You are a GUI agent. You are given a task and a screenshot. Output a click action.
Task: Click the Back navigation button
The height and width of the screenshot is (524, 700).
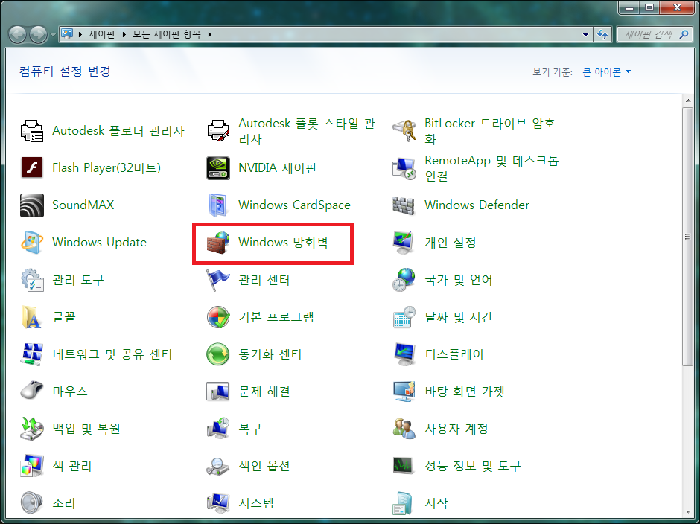click(x=17, y=35)
